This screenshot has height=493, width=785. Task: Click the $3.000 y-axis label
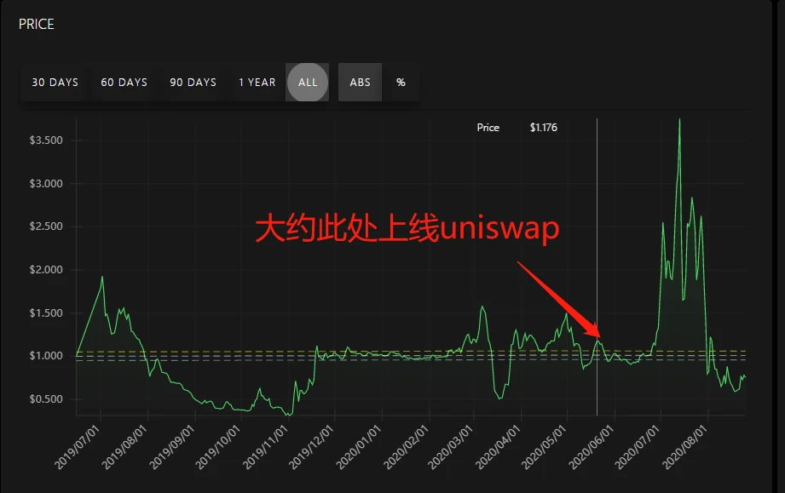point(46,184)
